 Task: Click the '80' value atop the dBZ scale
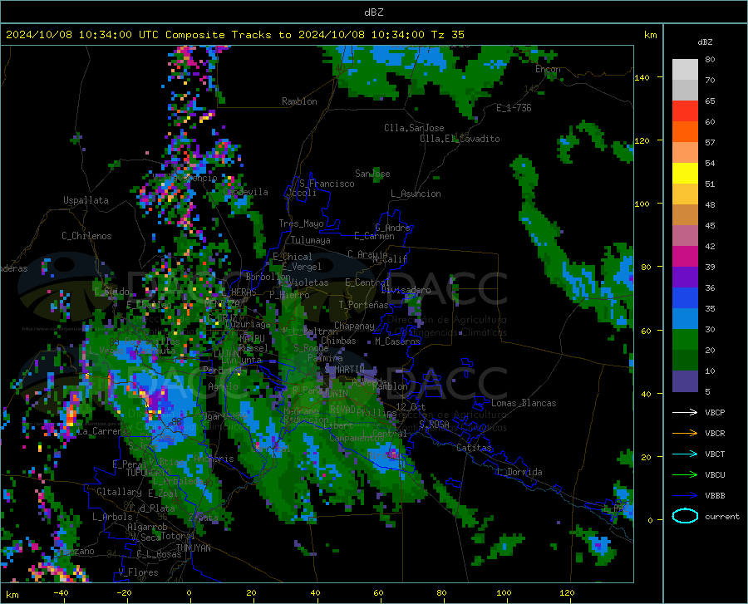tap(710, 60)
